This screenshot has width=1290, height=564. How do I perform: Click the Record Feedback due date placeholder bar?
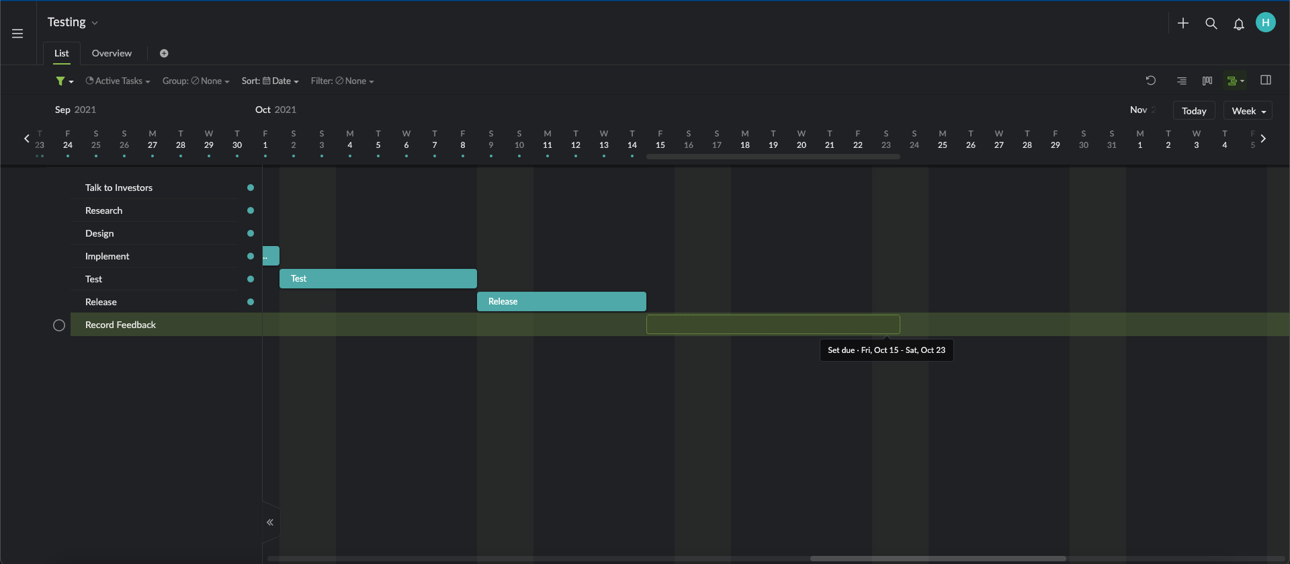point(773,324)
